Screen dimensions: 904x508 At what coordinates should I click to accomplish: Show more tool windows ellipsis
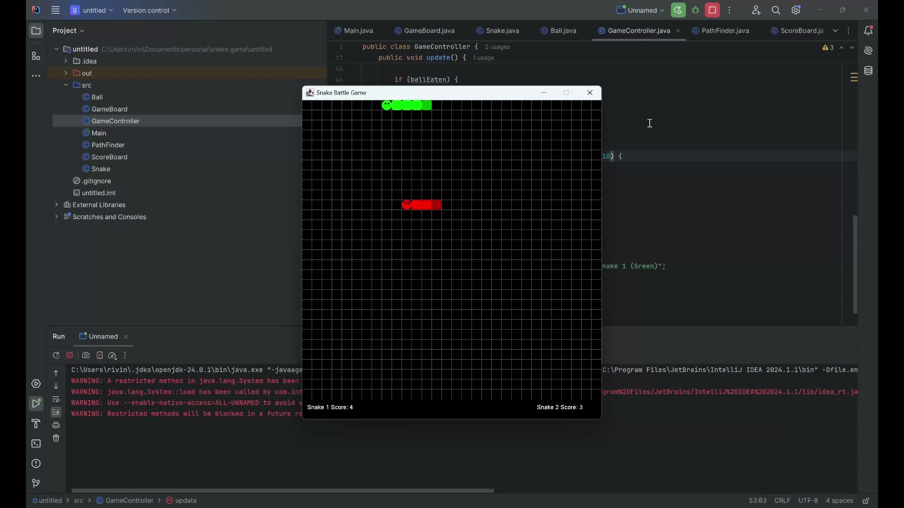(x=36, y=76)
